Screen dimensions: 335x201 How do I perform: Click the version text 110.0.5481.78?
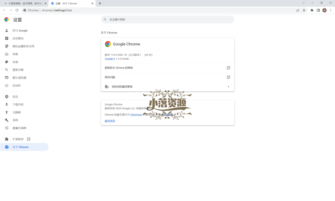[x=118, y=55]
